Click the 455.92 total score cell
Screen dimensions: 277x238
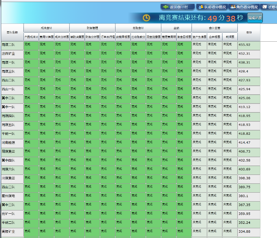pyautogui.click(x=249, y=45)
